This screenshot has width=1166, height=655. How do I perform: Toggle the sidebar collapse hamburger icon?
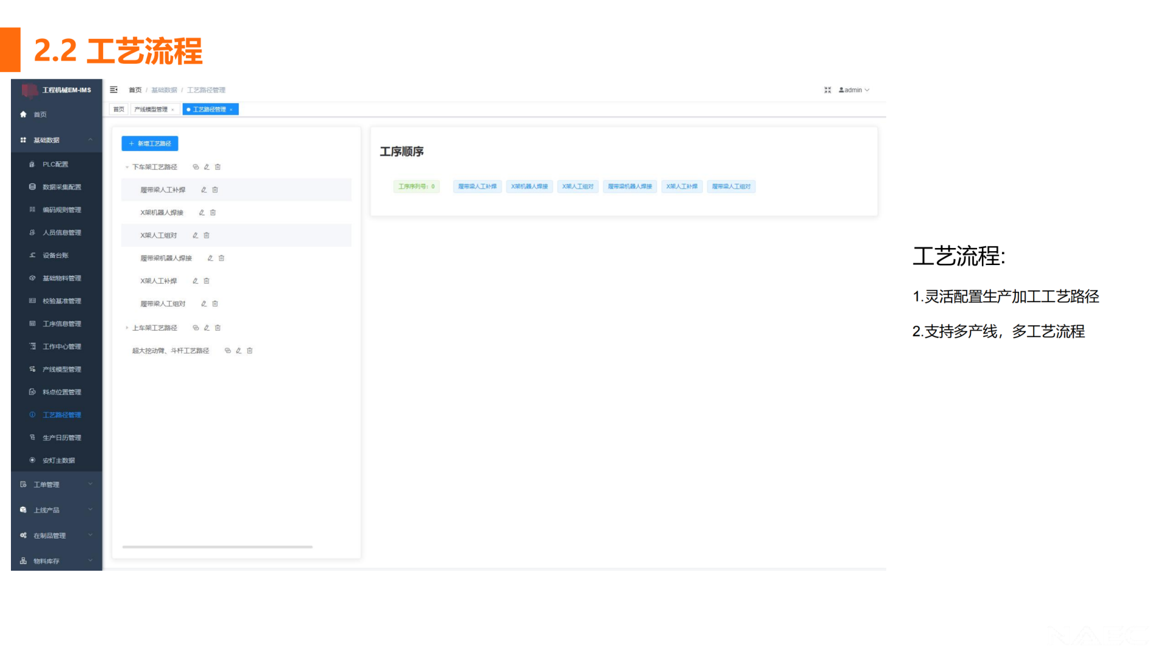[114, 90]
